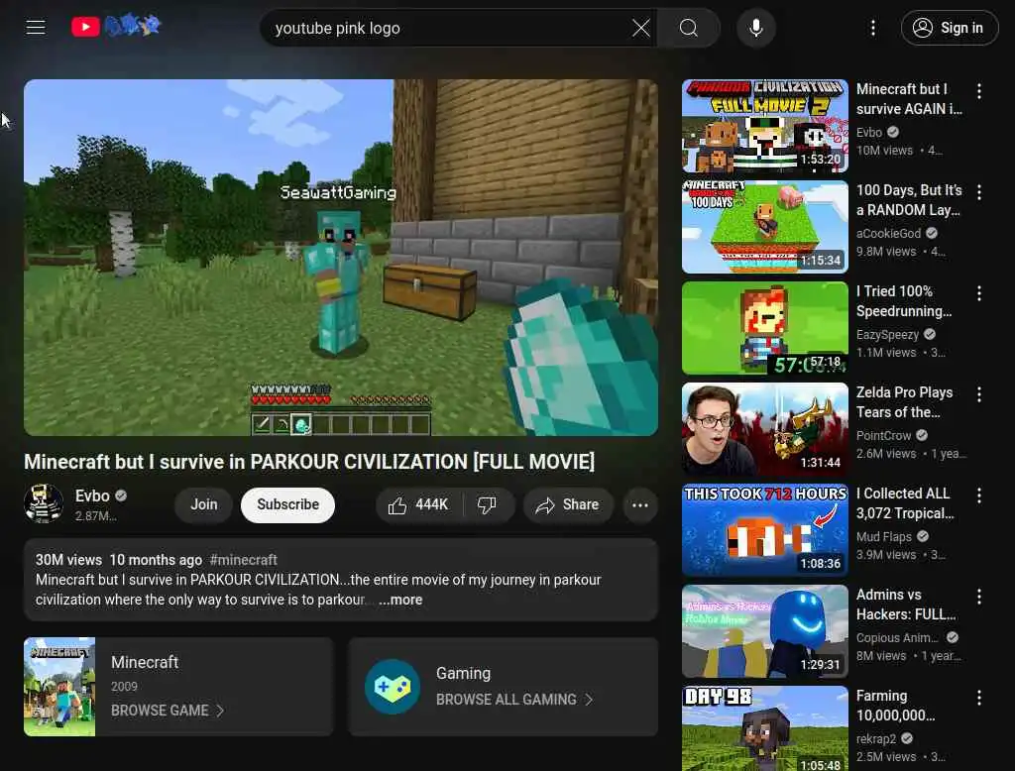
Task: Open options for 'Farming 10,000,000' video
Action: click(x=979, y=698)
